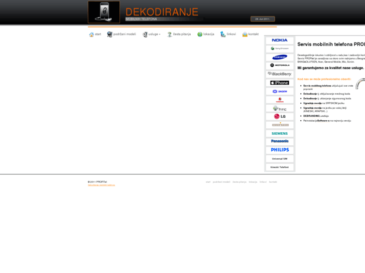
Task: Select the Philips brand logo
Action: [280, 150]
